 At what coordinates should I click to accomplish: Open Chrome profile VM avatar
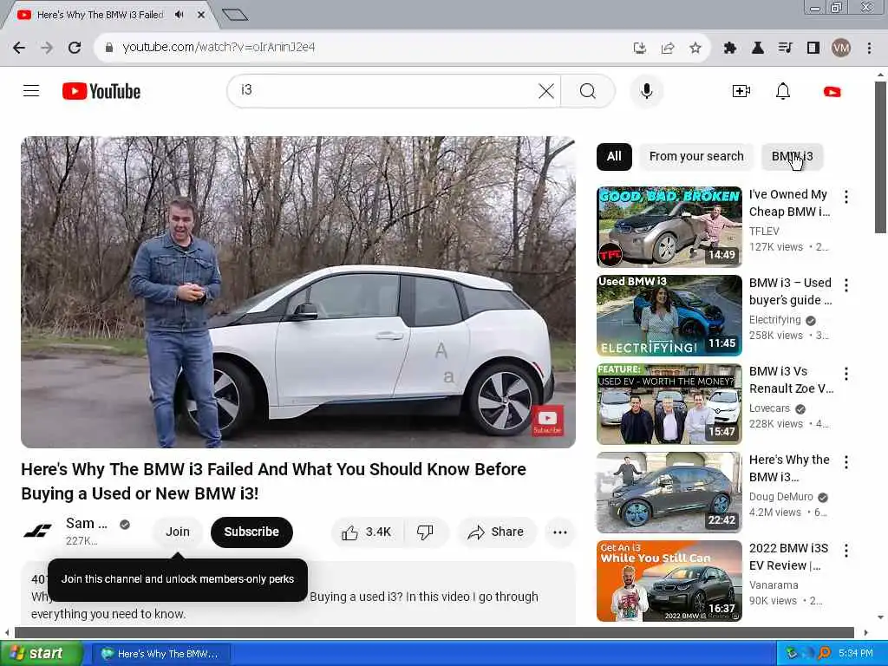[x=841, y=48]
